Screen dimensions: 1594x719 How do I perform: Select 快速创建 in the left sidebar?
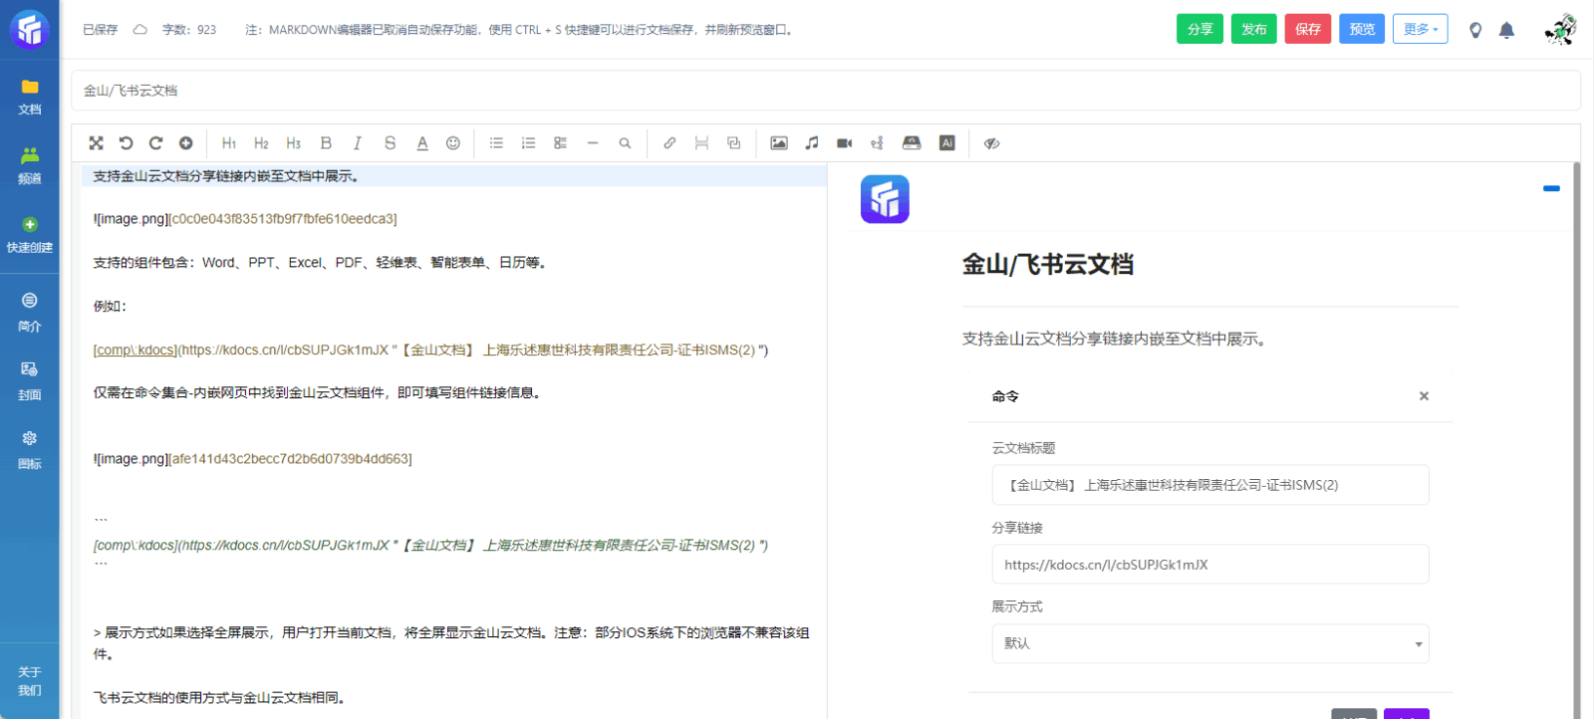30,235
